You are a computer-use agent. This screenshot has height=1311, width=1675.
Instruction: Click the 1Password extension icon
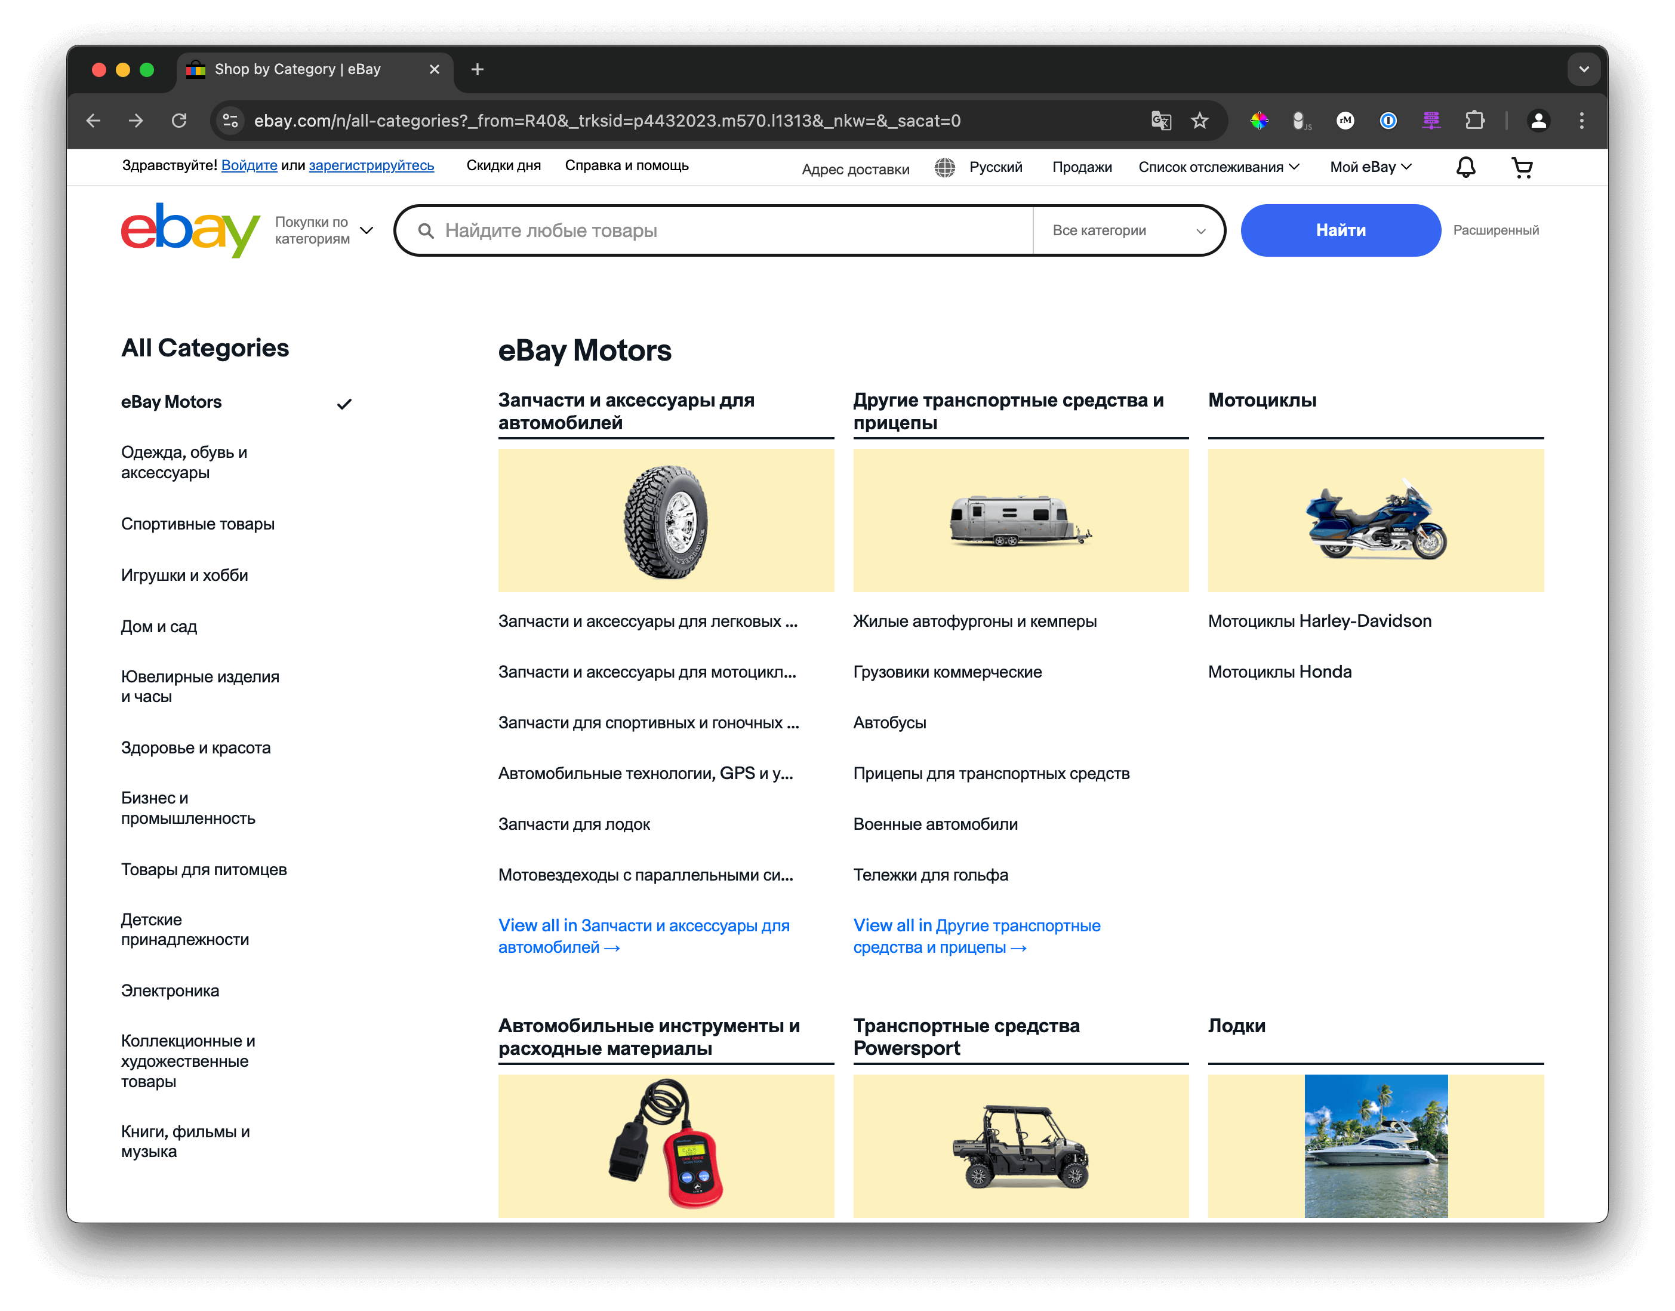point(1387,121)
